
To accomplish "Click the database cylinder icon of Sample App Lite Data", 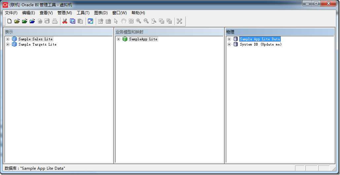I will click(236, 39).
